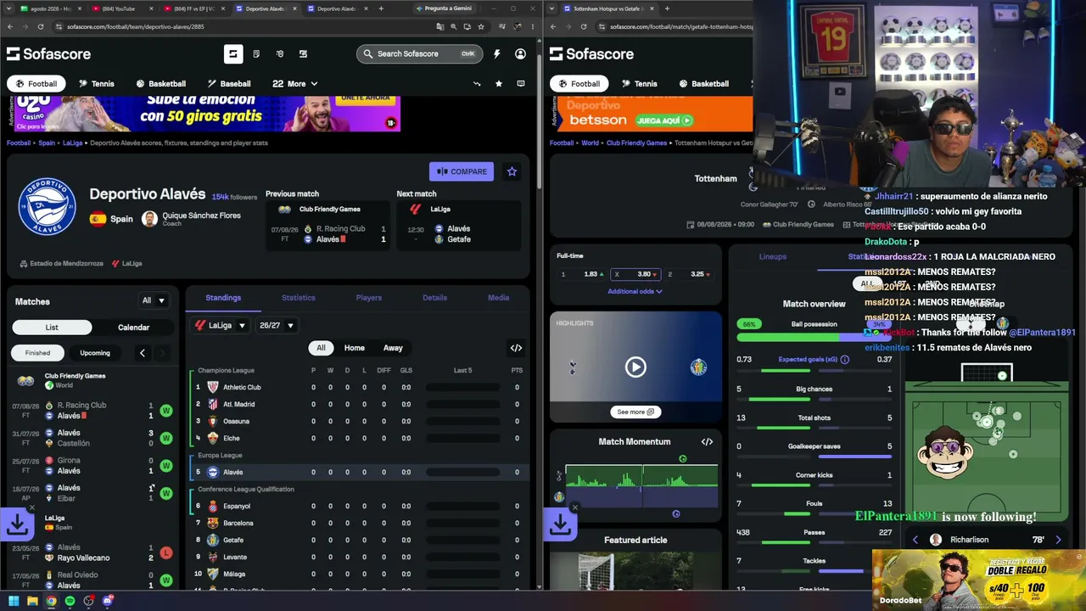Screen dimensions: 1086x611
Task: Switch to the Details tab
Action: coord(434,298)
